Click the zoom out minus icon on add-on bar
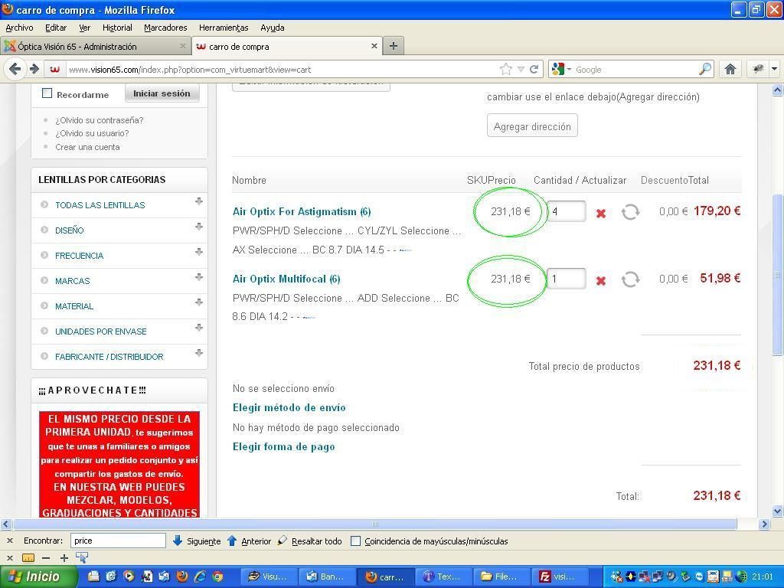The width and height of the screenshot is (784, 588). tap(46, 557)
